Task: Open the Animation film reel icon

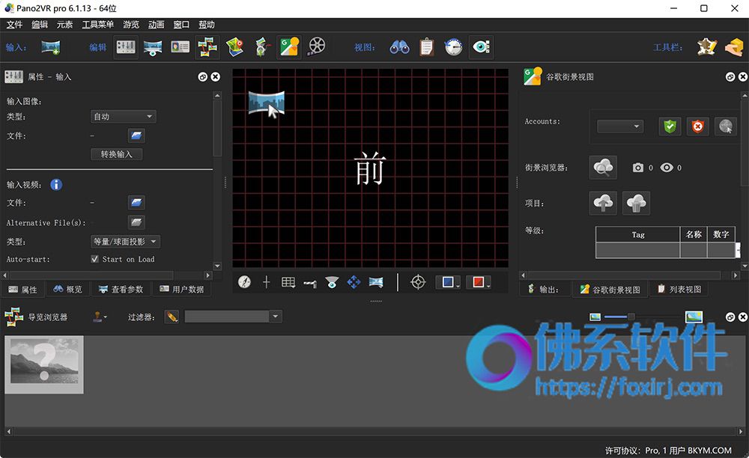Action: pyautogui.click(x=316, y=46)
